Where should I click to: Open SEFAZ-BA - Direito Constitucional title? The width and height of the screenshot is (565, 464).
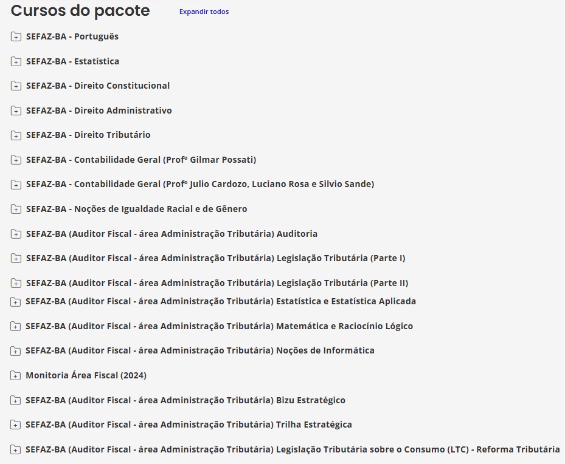point(98,86)
